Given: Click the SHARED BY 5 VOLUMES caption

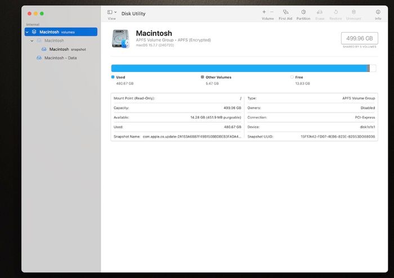Looking at the screenshot, I should click(x=360, y=47).
